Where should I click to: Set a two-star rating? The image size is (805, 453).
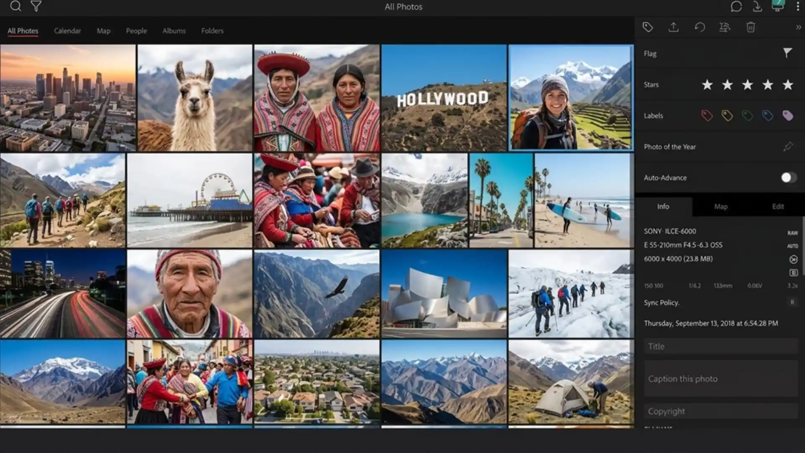727,85
